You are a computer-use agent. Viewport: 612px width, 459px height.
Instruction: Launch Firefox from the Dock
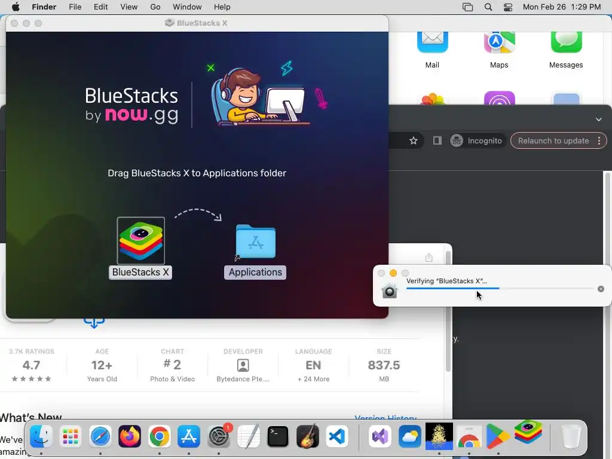coord(130,436)
